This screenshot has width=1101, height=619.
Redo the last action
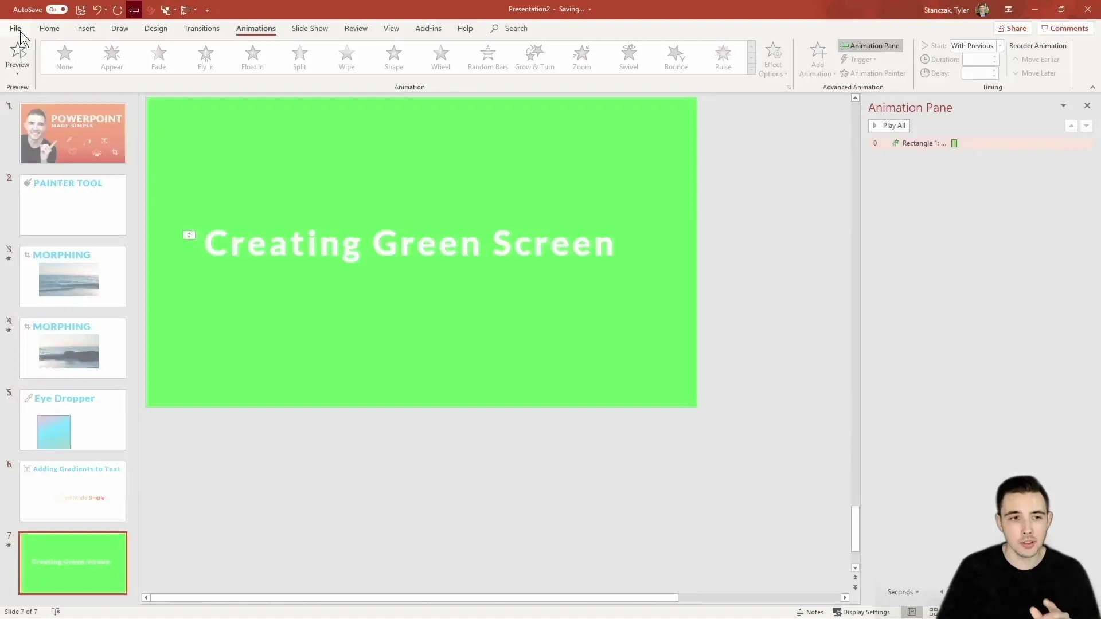click(x=118, y=10)
